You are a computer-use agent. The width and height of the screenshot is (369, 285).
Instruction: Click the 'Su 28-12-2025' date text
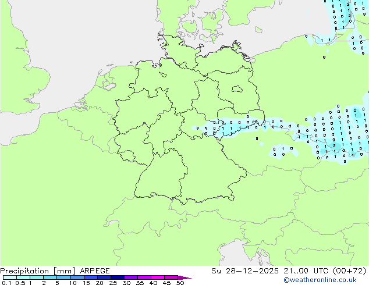coord(245,271)
